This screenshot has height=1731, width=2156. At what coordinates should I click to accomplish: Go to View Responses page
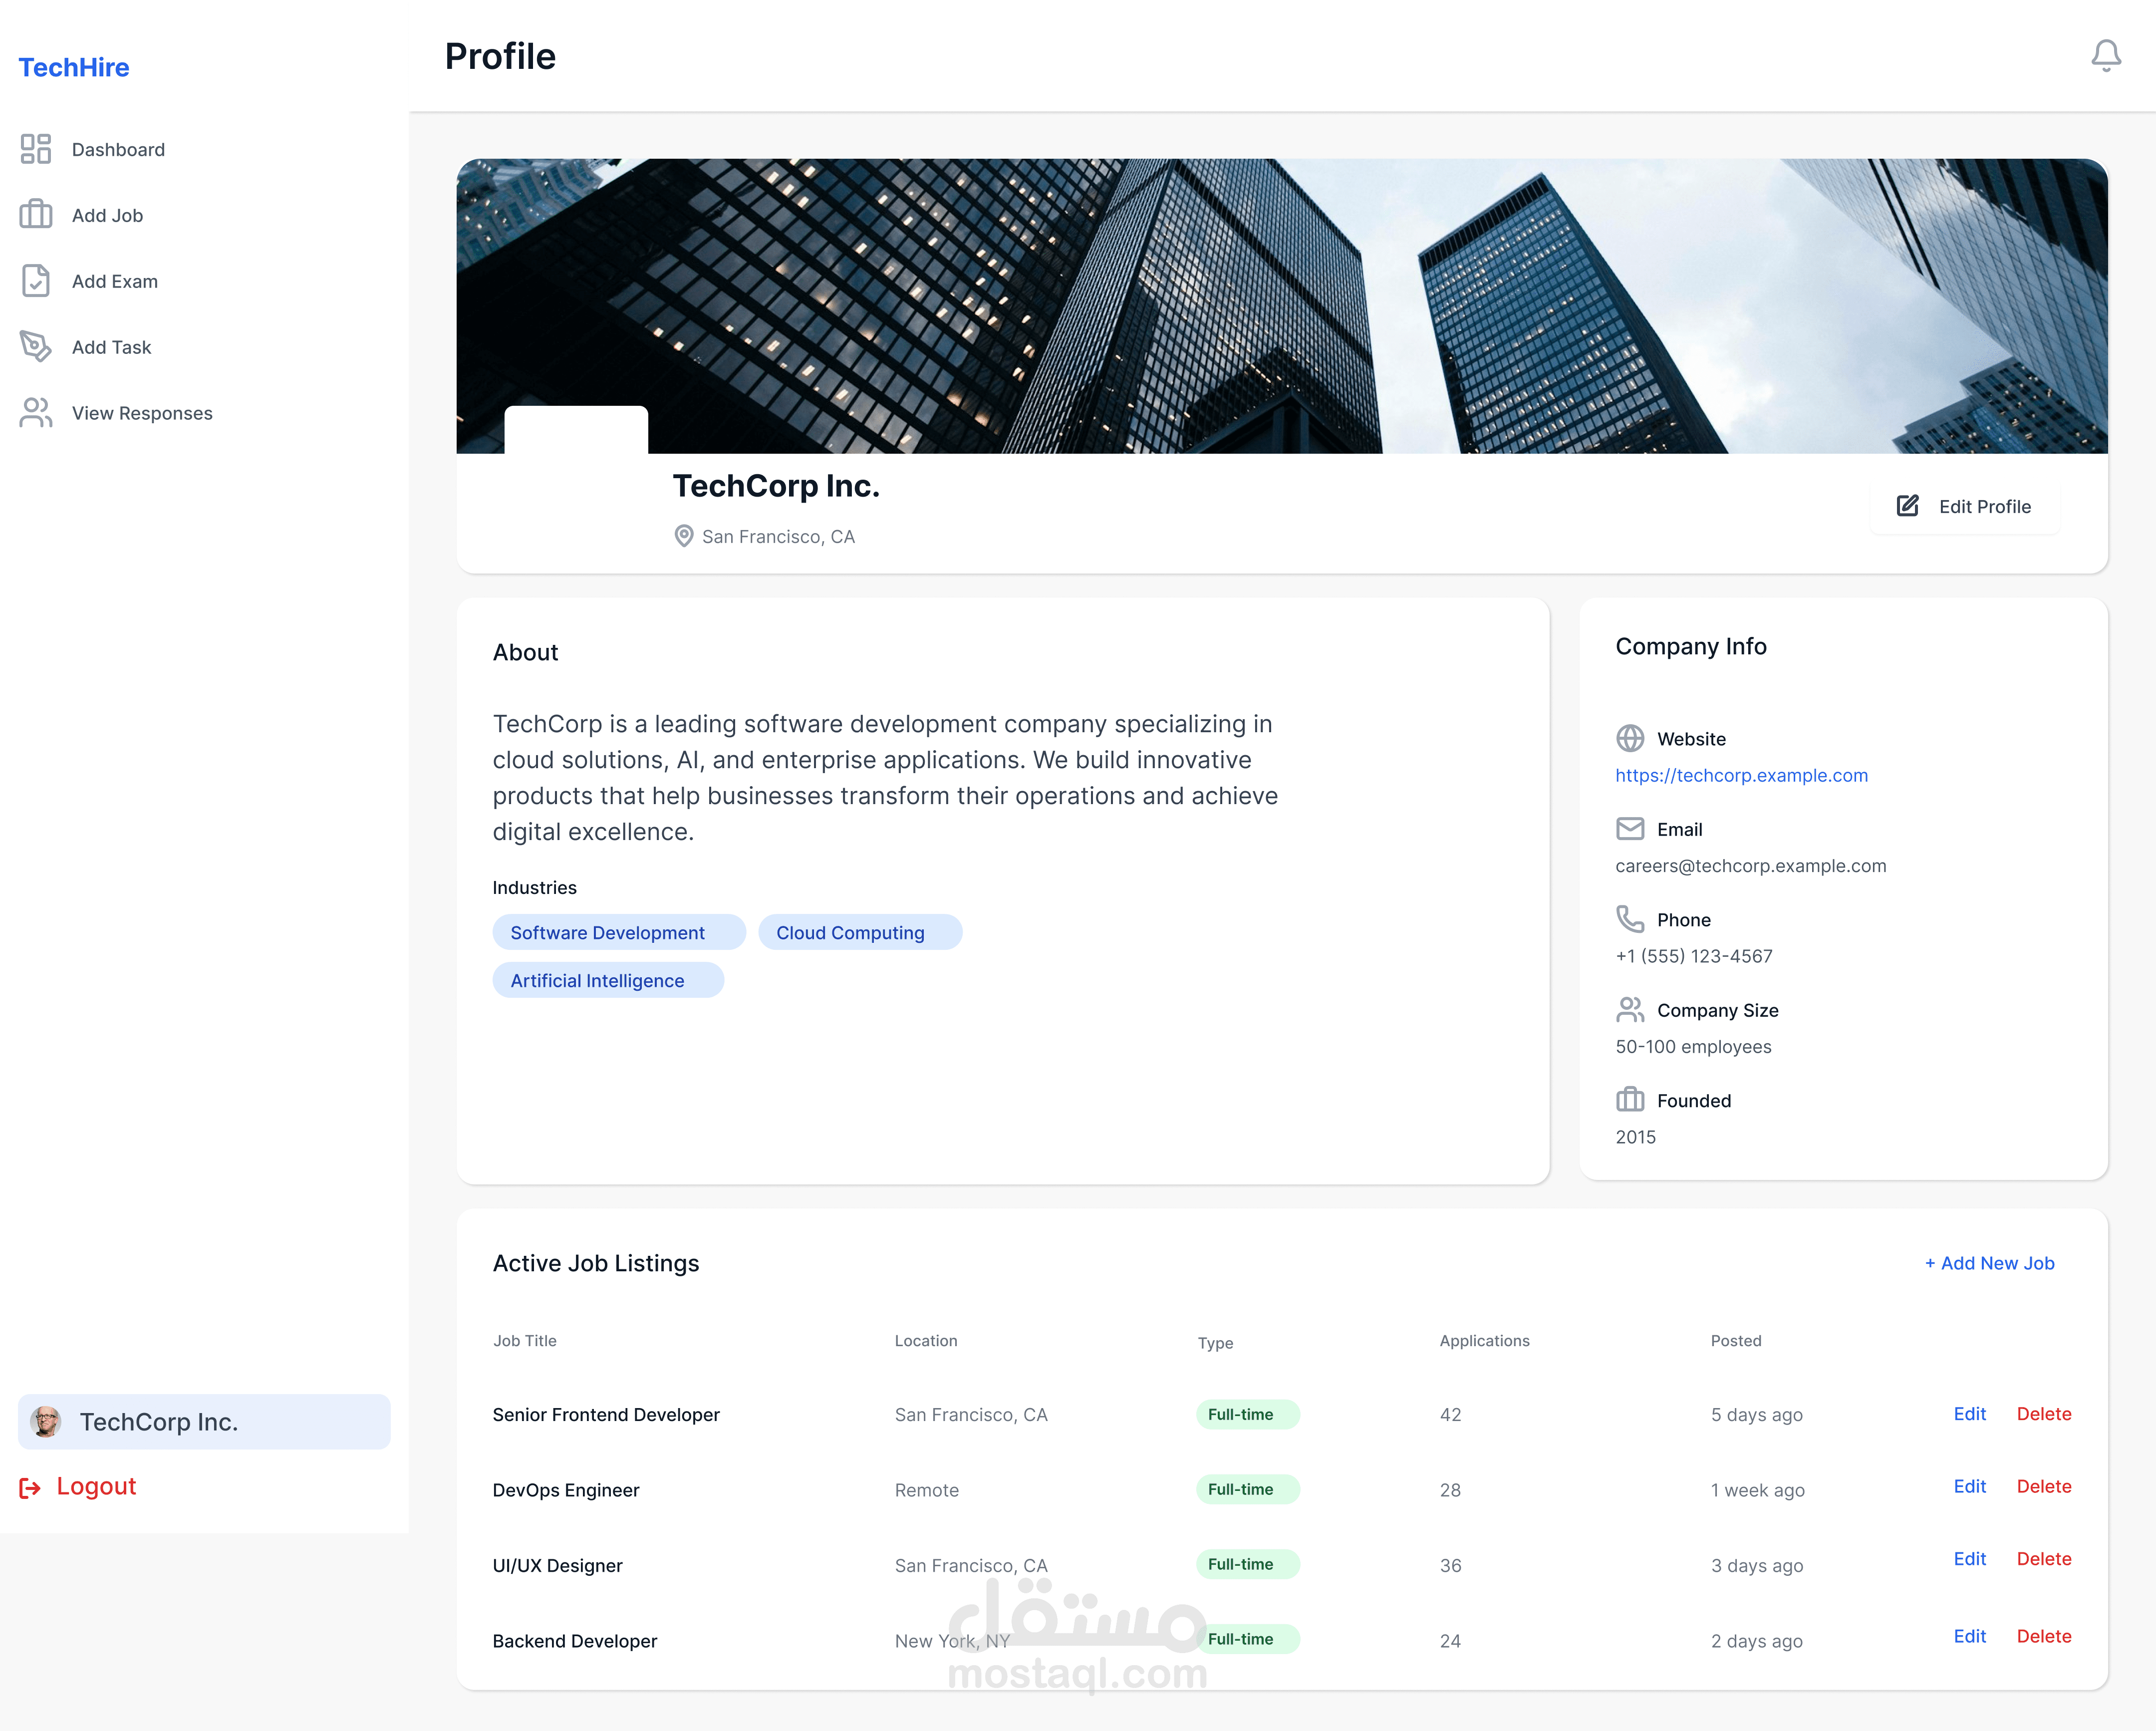point(141,413)
